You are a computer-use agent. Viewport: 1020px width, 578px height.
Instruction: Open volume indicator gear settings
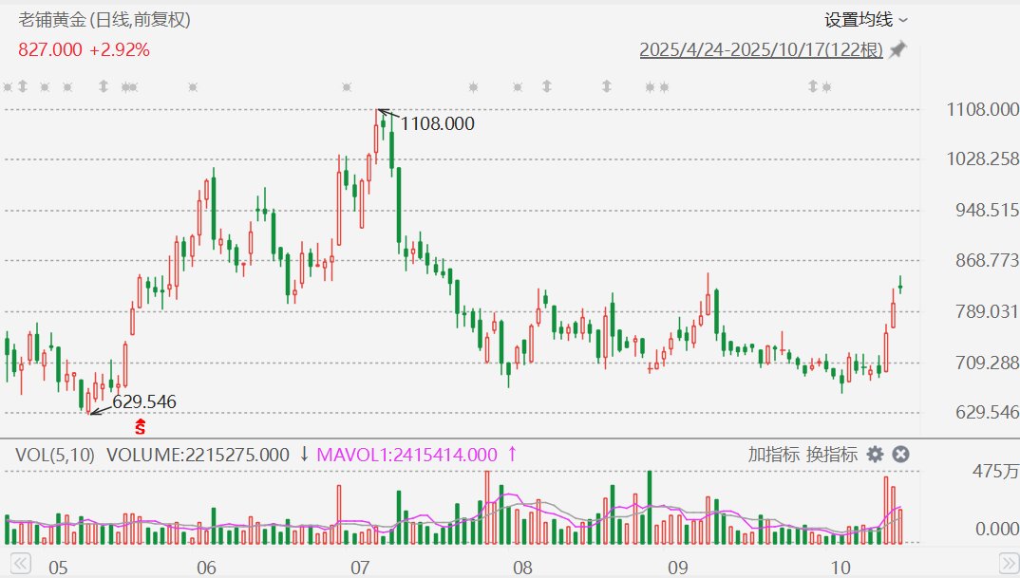875,455
